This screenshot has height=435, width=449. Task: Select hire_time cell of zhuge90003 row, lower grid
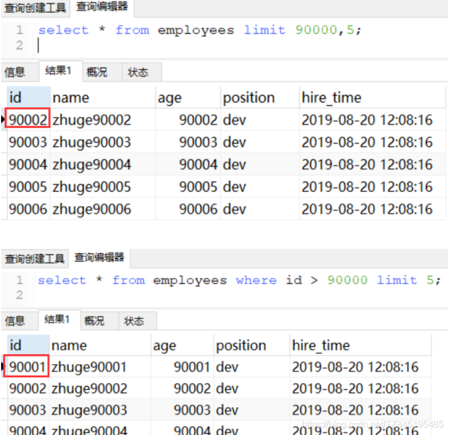360,410
